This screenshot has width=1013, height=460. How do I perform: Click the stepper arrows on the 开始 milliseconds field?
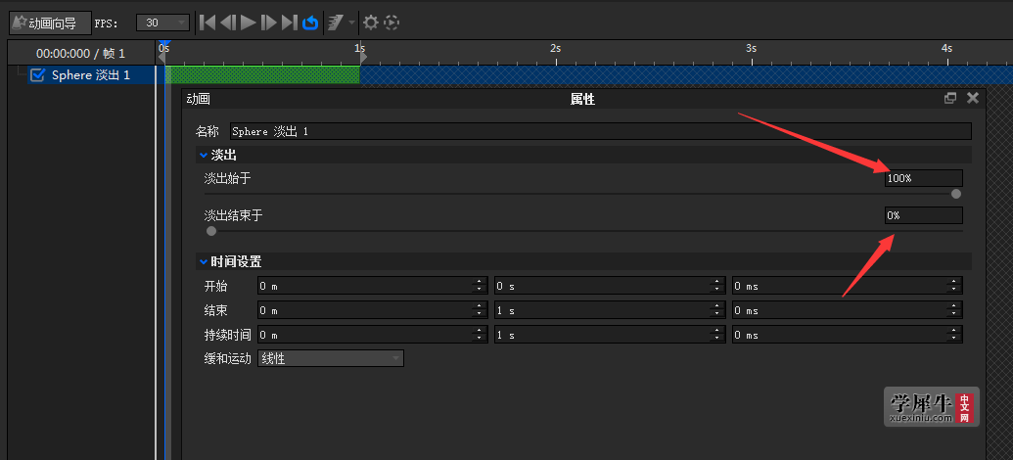click(953, 286)
